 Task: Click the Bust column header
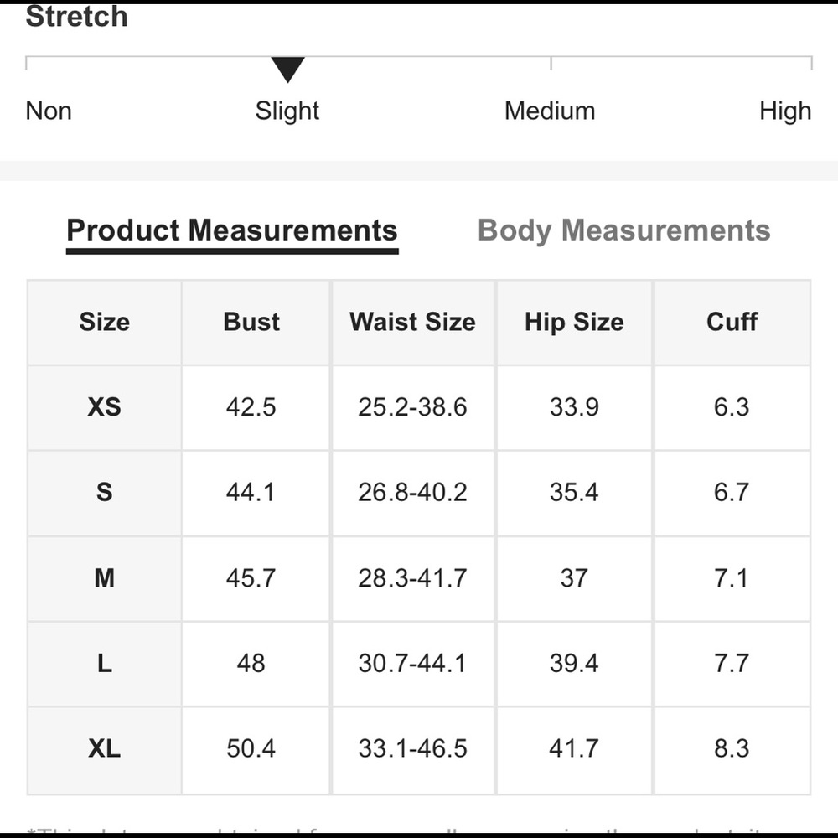click(x=251, y=322)
